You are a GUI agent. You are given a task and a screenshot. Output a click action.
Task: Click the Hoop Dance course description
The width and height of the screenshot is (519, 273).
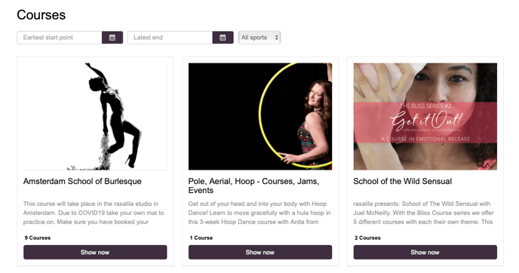(x=259, y=213)
